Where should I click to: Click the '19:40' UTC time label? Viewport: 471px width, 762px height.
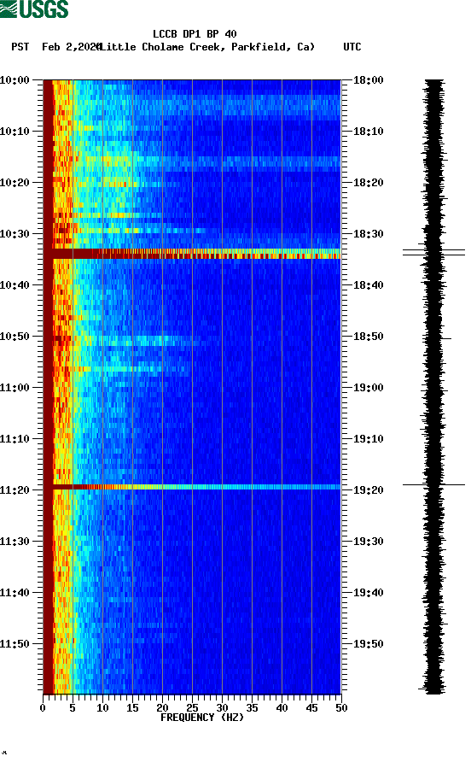(369, 593)
